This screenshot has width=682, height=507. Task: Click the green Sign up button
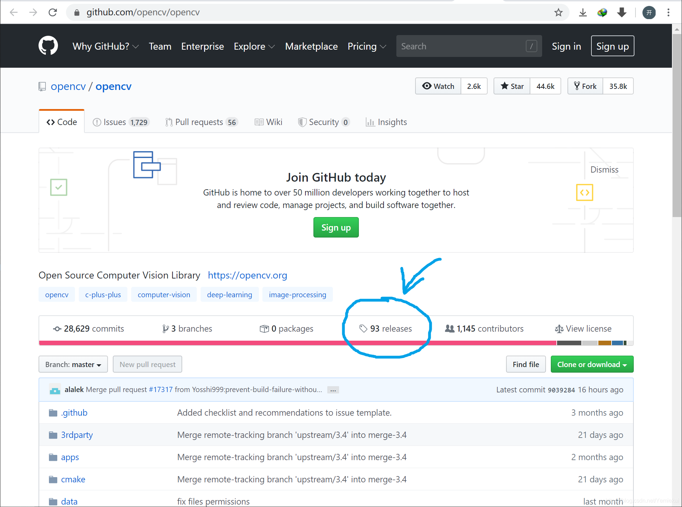[336, 227]
